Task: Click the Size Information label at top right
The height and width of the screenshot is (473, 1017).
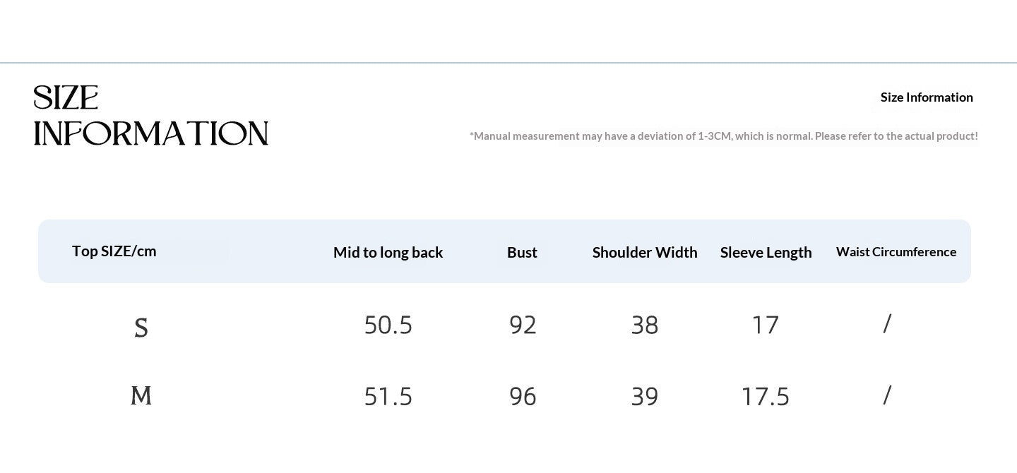Action: 927,97
